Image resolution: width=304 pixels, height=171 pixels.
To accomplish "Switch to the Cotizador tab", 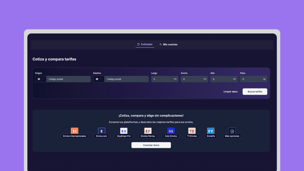I will 145,44.
